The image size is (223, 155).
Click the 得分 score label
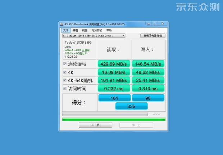click(x=79, y=102)
